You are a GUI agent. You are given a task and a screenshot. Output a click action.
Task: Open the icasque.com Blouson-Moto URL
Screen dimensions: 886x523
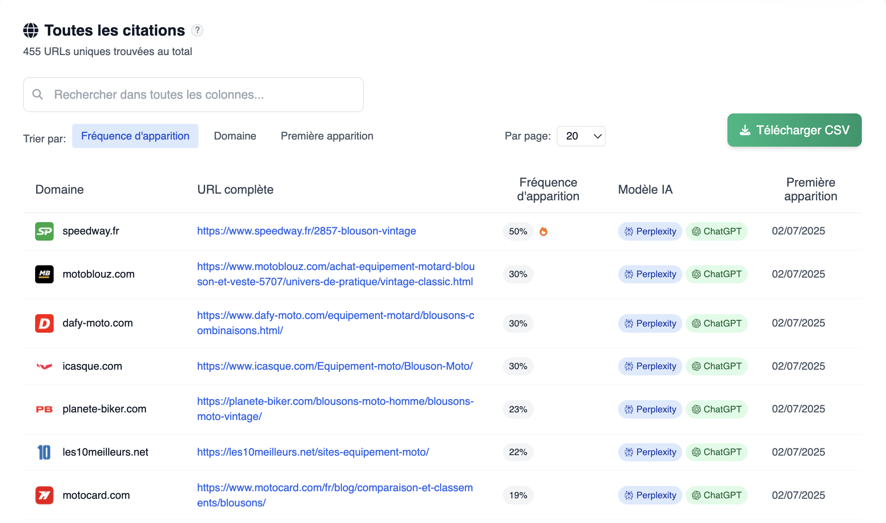coord(335,366)
